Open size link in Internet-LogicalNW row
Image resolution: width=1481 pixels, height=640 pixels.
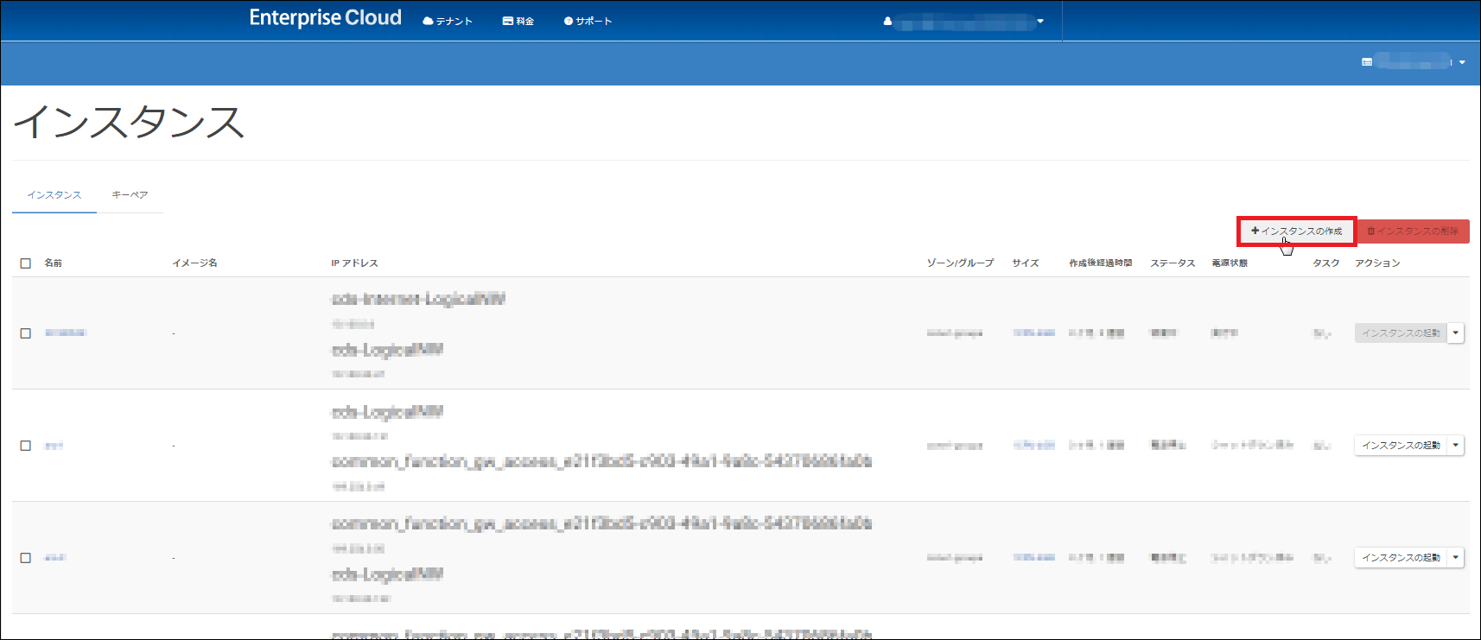tap(1034, 333)
